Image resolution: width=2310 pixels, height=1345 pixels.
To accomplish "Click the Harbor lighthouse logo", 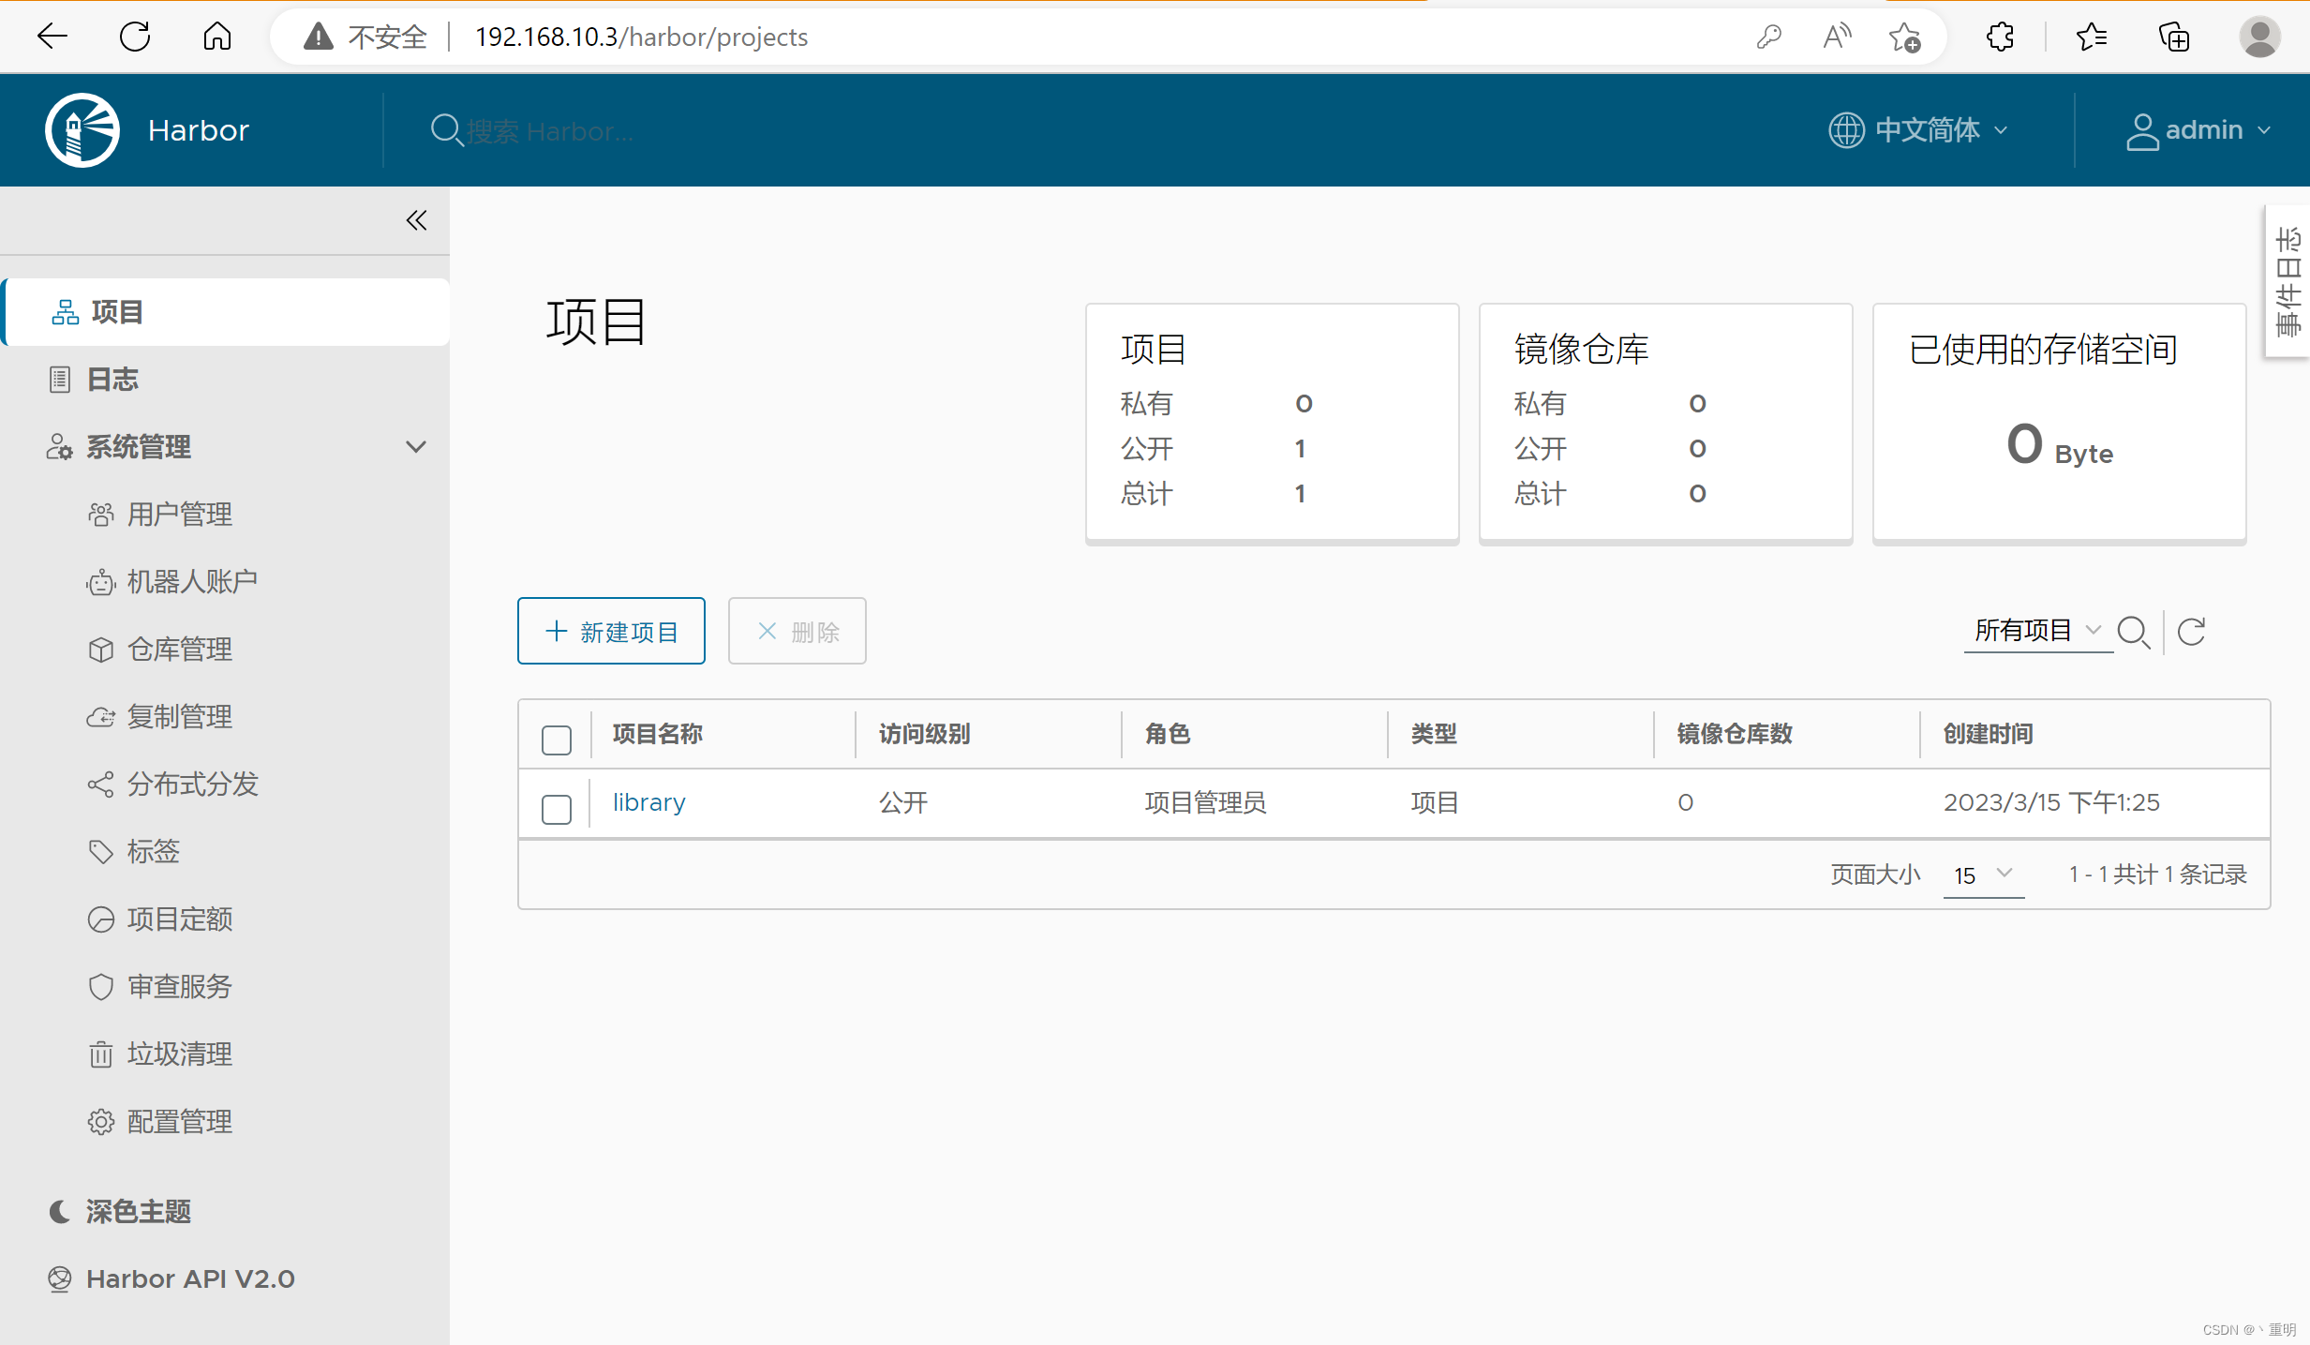I will pyautogui.click(x=82, y=130).
